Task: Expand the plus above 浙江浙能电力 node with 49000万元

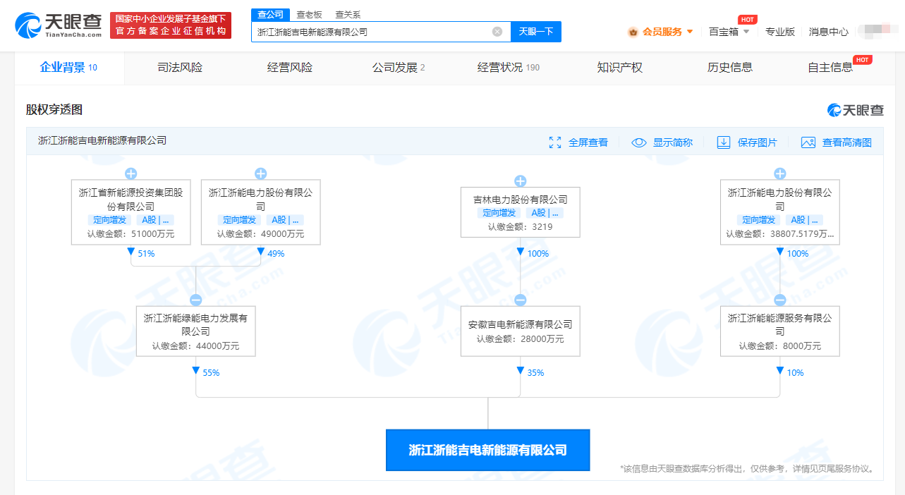Action: coord(260,173)
